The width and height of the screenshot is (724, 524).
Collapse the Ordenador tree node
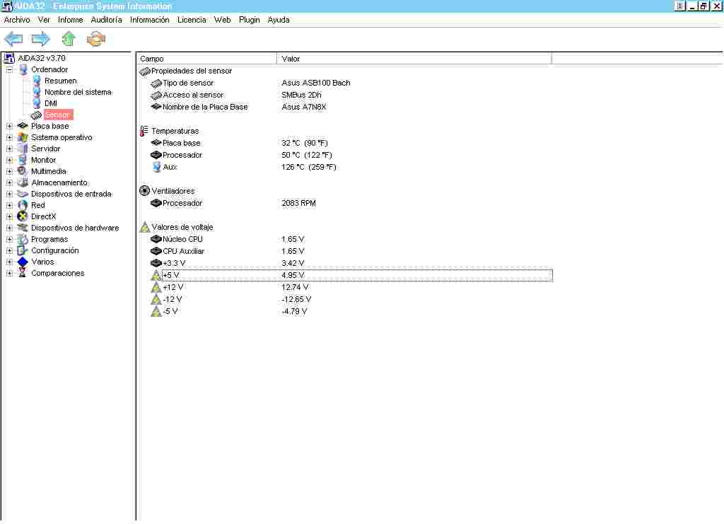click(x=9, y=70)
